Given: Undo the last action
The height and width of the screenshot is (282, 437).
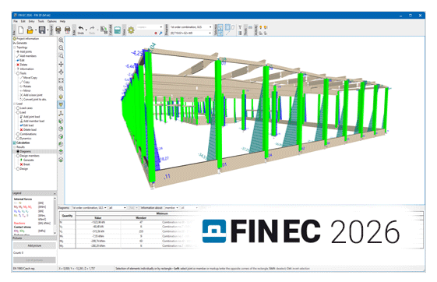Looking at the screenshot, I should [81, 30].
